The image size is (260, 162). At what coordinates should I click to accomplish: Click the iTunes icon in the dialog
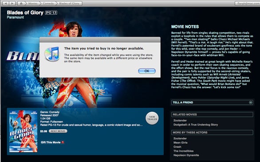click(52, 54)
